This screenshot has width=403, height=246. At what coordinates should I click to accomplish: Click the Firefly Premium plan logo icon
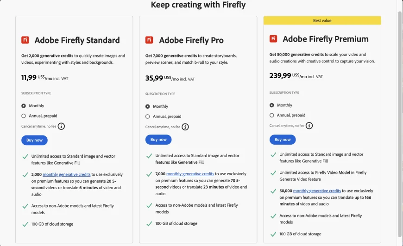pyautogui.click(x=273, y=39)
